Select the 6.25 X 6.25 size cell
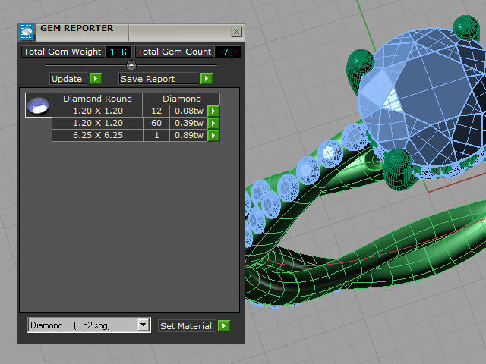Image resolution: width=486 pixels, height=364 pixels. [98, 135]
